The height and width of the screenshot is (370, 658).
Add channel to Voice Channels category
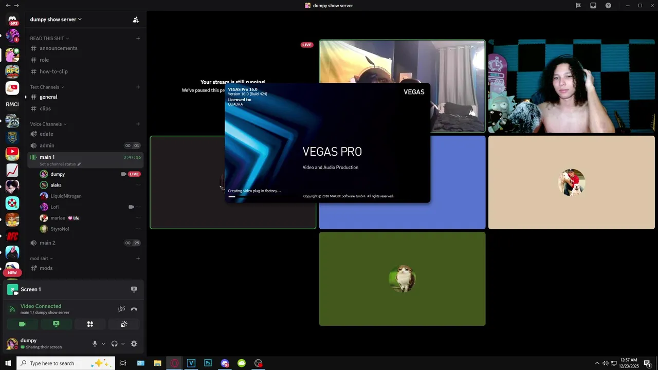pyautogui.click(x=138, y=124)
